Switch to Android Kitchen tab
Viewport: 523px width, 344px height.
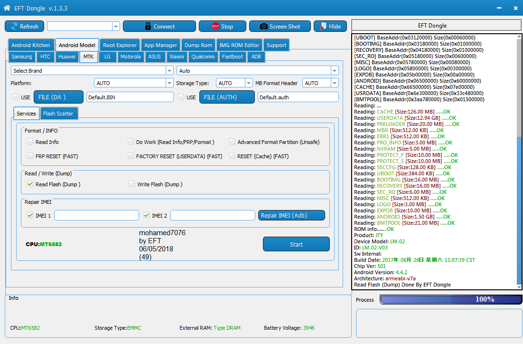pyautogui.click(x=31, y=45)
